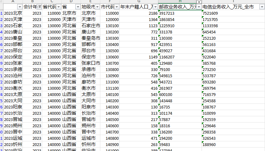Click population value 130 in 阳泉 row
This screenshot has width=265, height=151.
(139, 107)
